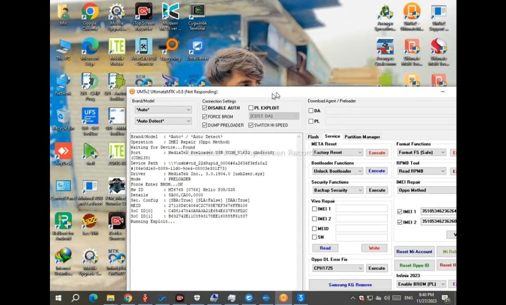Viewport: 506px width, 305px height.
Task: Toggle SWITCH HI-SPEED checkbox
Action: 251,125
